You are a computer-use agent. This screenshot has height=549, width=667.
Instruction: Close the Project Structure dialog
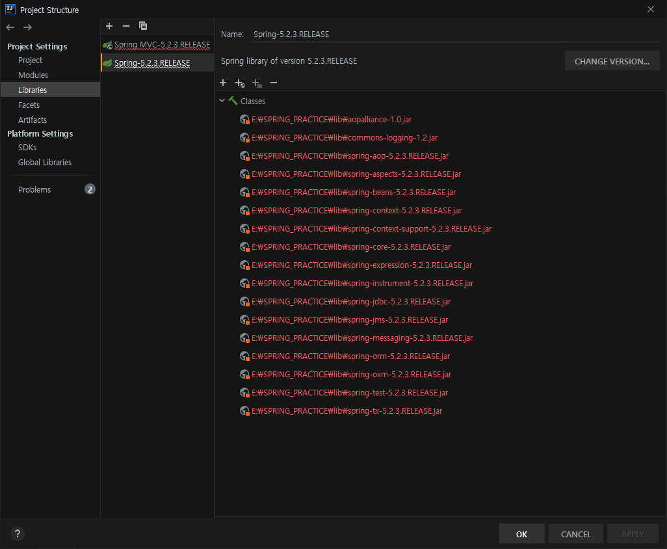(x=650, y=9)
